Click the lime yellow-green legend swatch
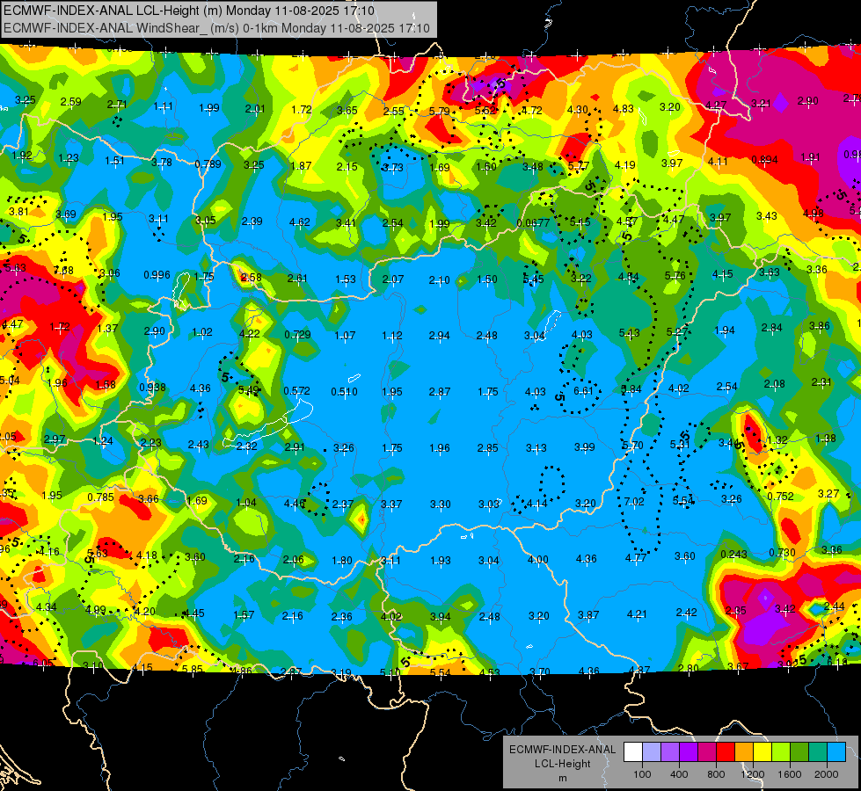 point(781,752)
